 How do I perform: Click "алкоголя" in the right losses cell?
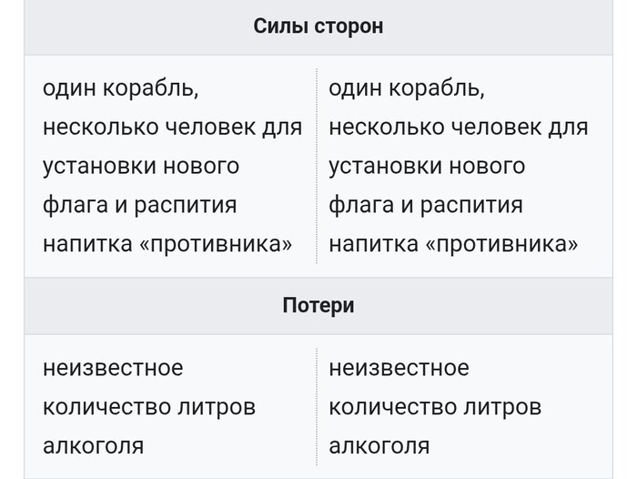tap(379, 446)
